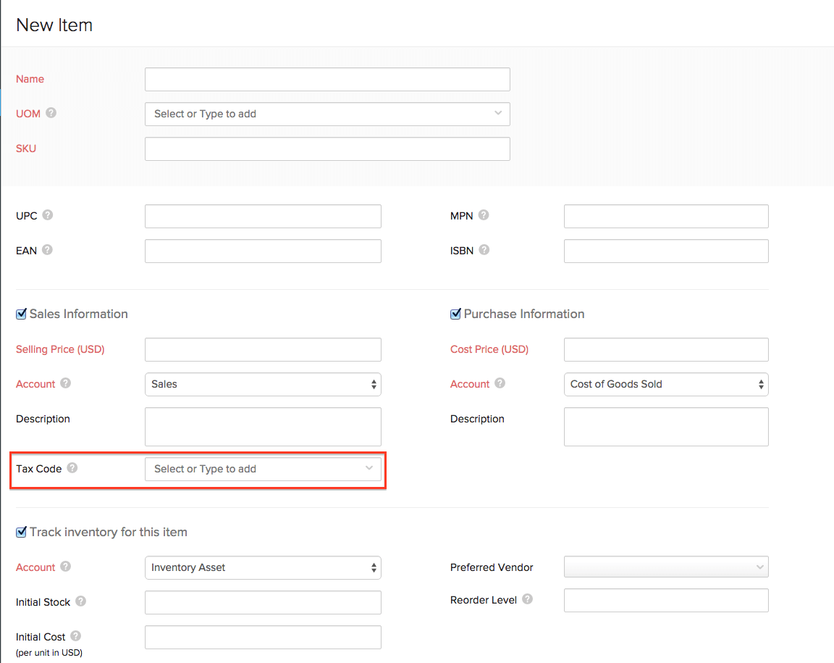Open the Sales account dropdown
Screen dimensions: 834x663
[x=263, y=384]
